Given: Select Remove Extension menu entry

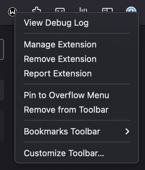Looking at the screenshot, I should (x=60, y=59).
